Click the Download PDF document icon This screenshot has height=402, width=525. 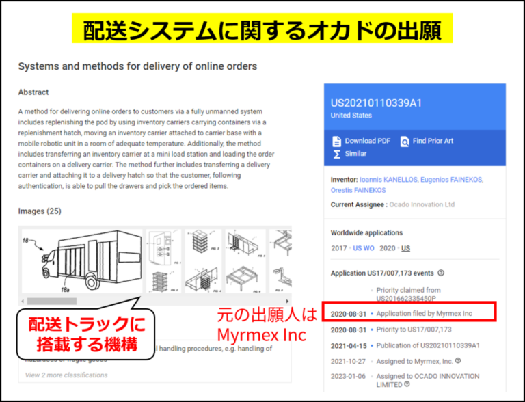336,141
